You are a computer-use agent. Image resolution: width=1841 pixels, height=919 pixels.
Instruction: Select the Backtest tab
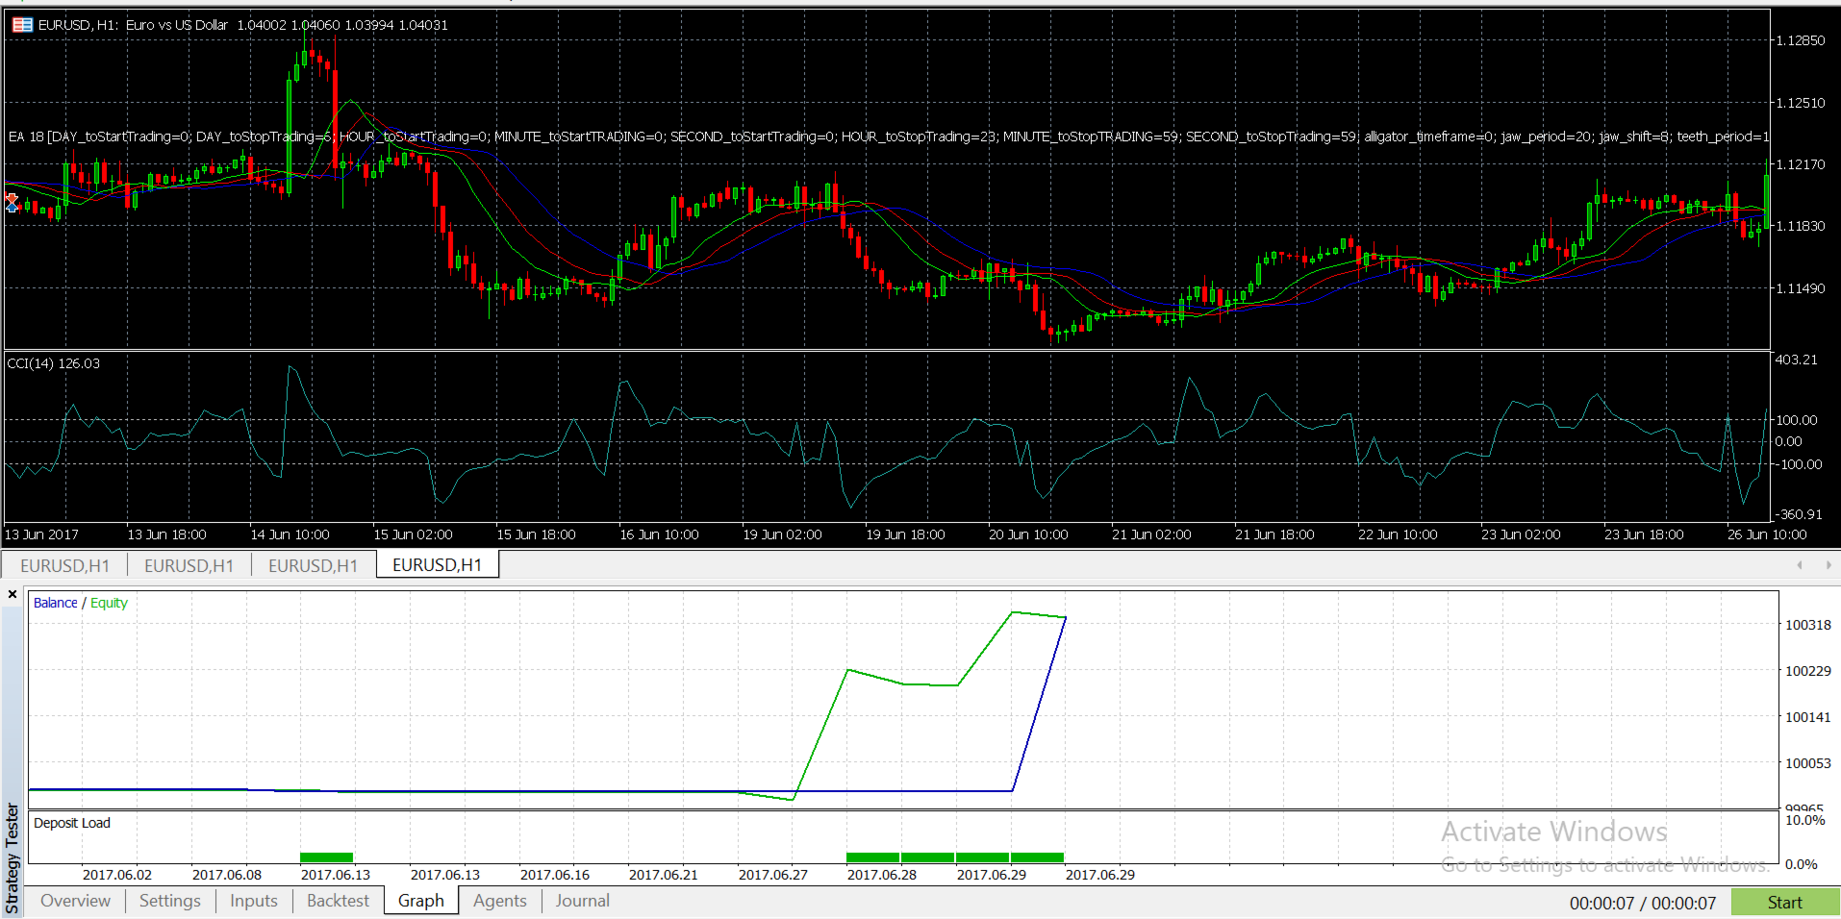click(x=338, y=901)
